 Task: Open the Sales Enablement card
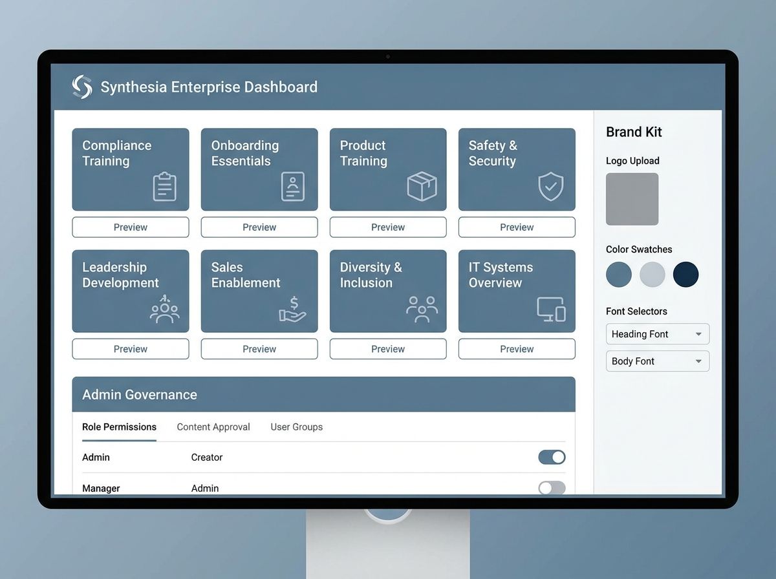pyautogui.click(x=259, y=291)
